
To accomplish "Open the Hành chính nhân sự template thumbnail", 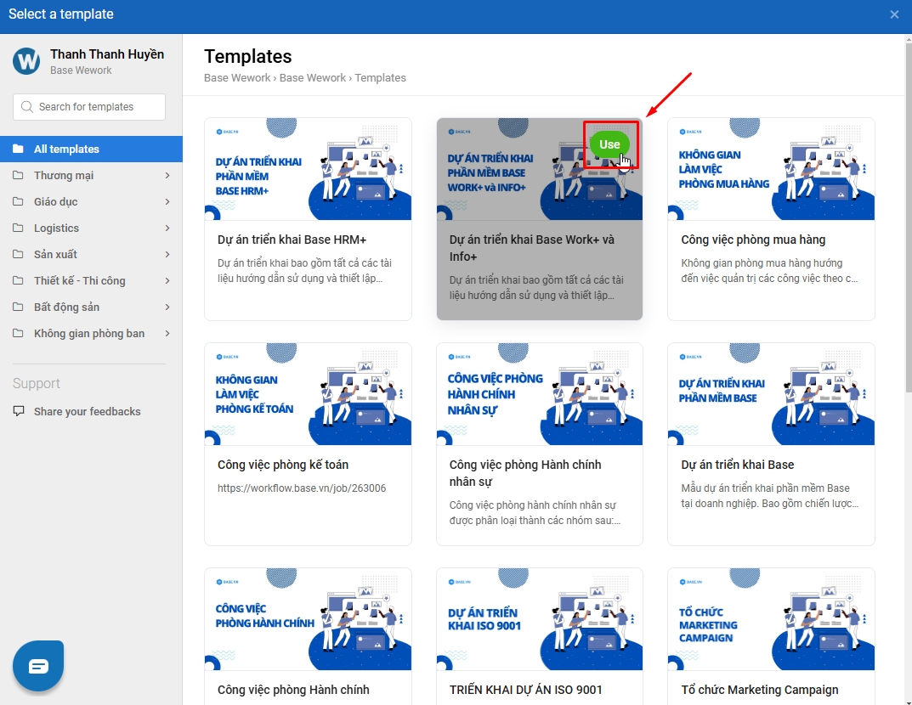I will (540, 394).
